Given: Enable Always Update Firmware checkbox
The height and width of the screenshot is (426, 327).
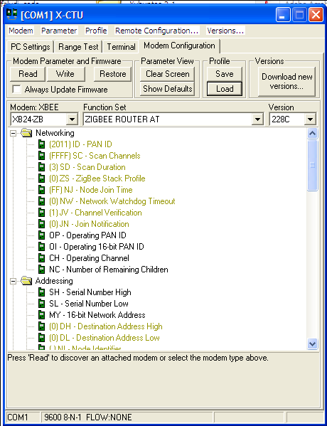Looking at the screenshot, I should pyautogui.click(x=17, y=90).
